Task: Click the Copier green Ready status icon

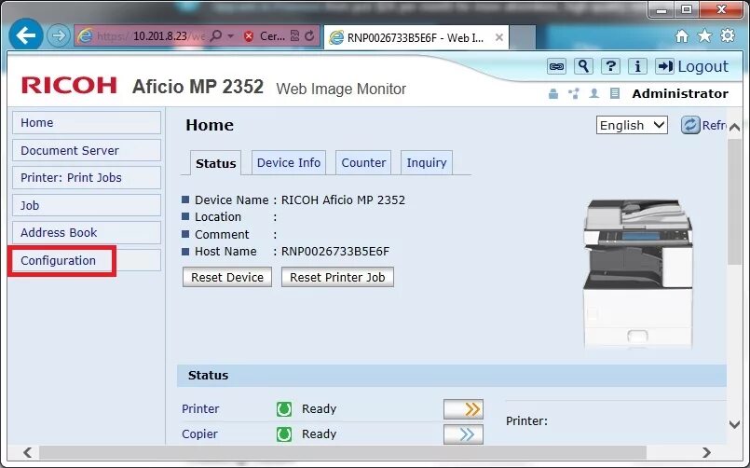Action: (284, 434)
